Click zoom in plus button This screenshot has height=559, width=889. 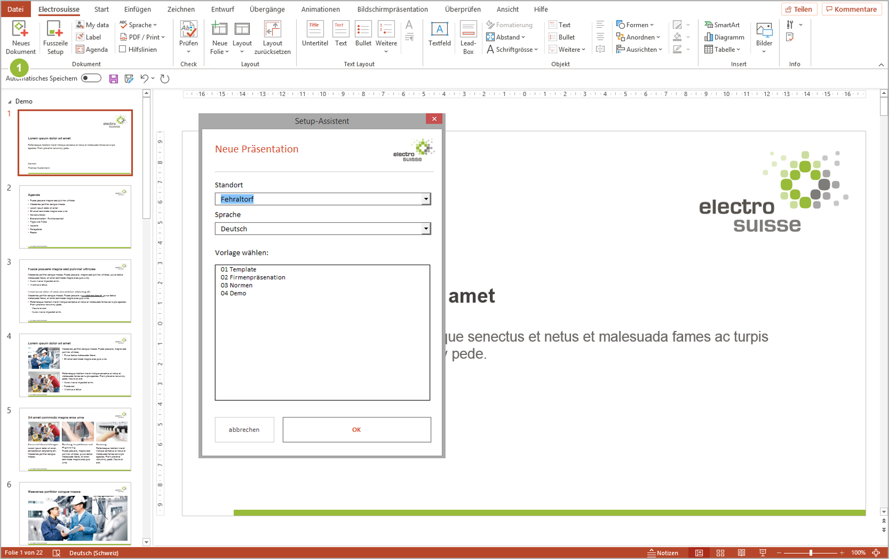[842, 553]
